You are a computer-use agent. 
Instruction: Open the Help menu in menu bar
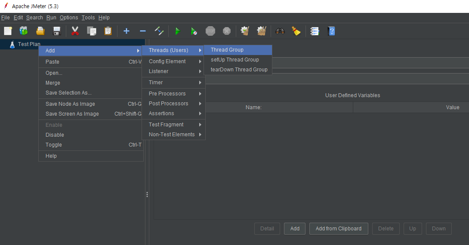click(104, 18)
